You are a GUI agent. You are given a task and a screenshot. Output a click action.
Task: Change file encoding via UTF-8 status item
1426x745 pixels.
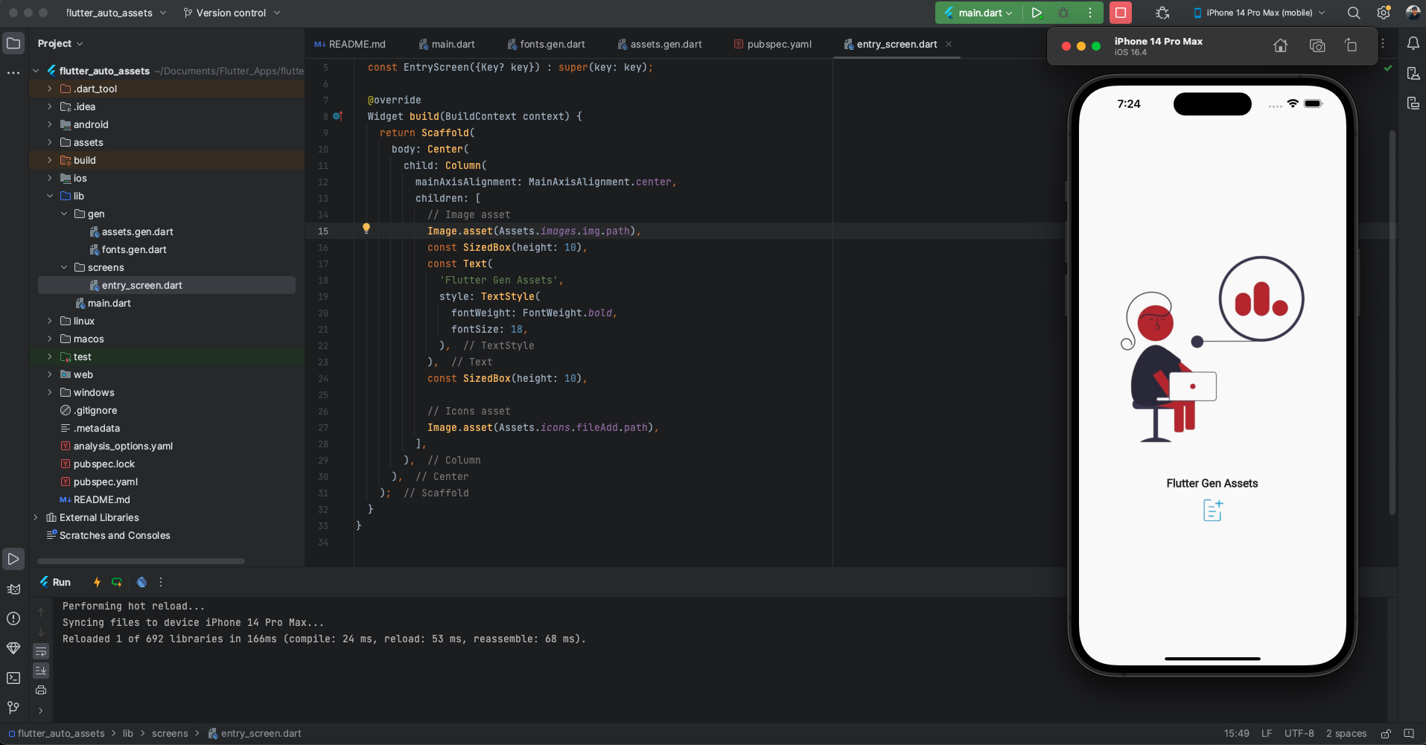click(1299, 733)
